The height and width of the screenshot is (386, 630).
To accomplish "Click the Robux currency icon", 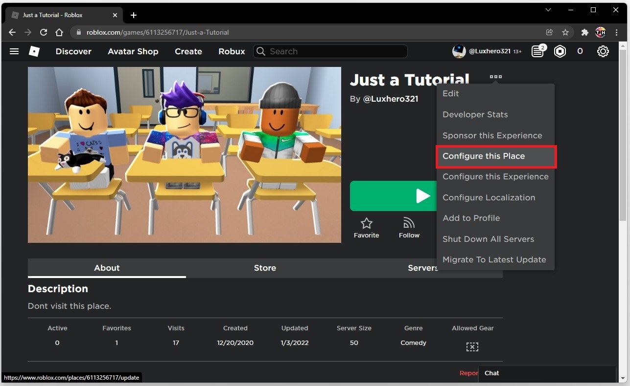I will (x=560, y=51).
